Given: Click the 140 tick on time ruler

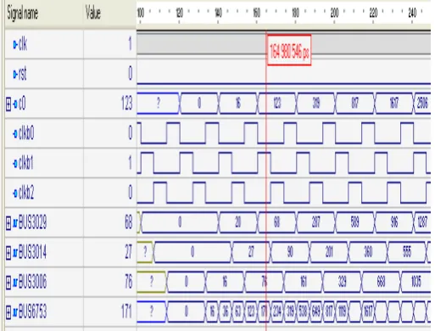Looking at the screenshot, I should 218,13.
